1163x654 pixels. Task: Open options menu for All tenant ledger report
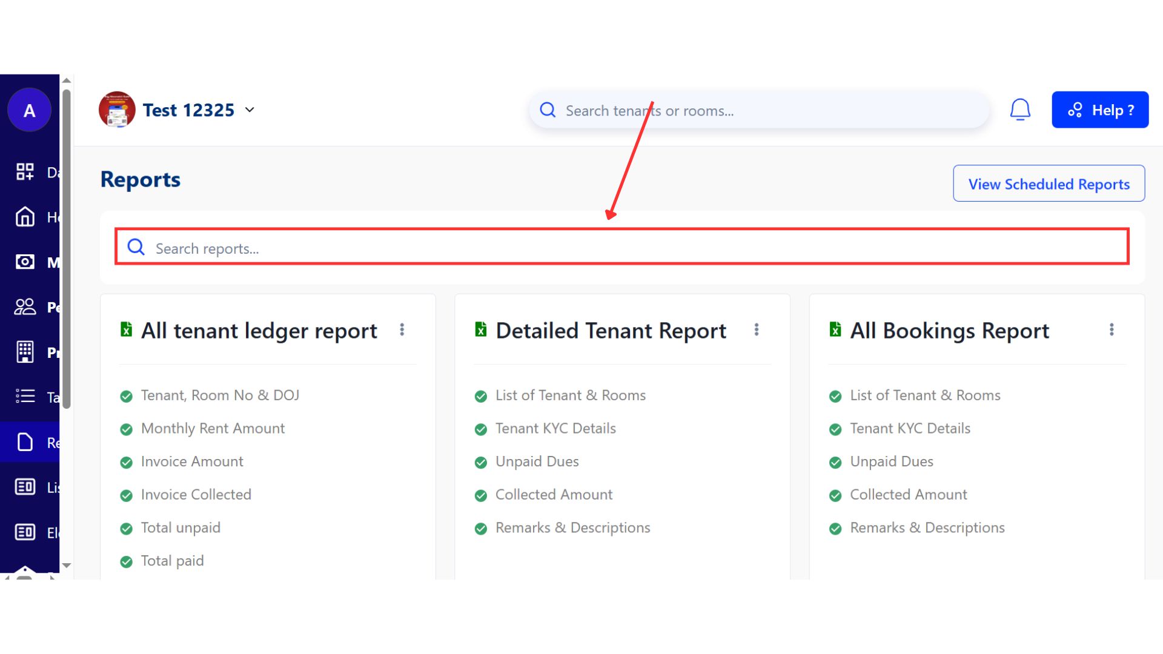[x=402, y=329]
